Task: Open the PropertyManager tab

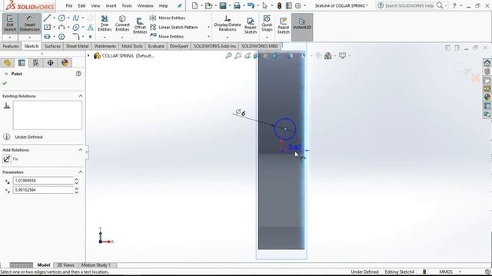Action: [22, 63]
